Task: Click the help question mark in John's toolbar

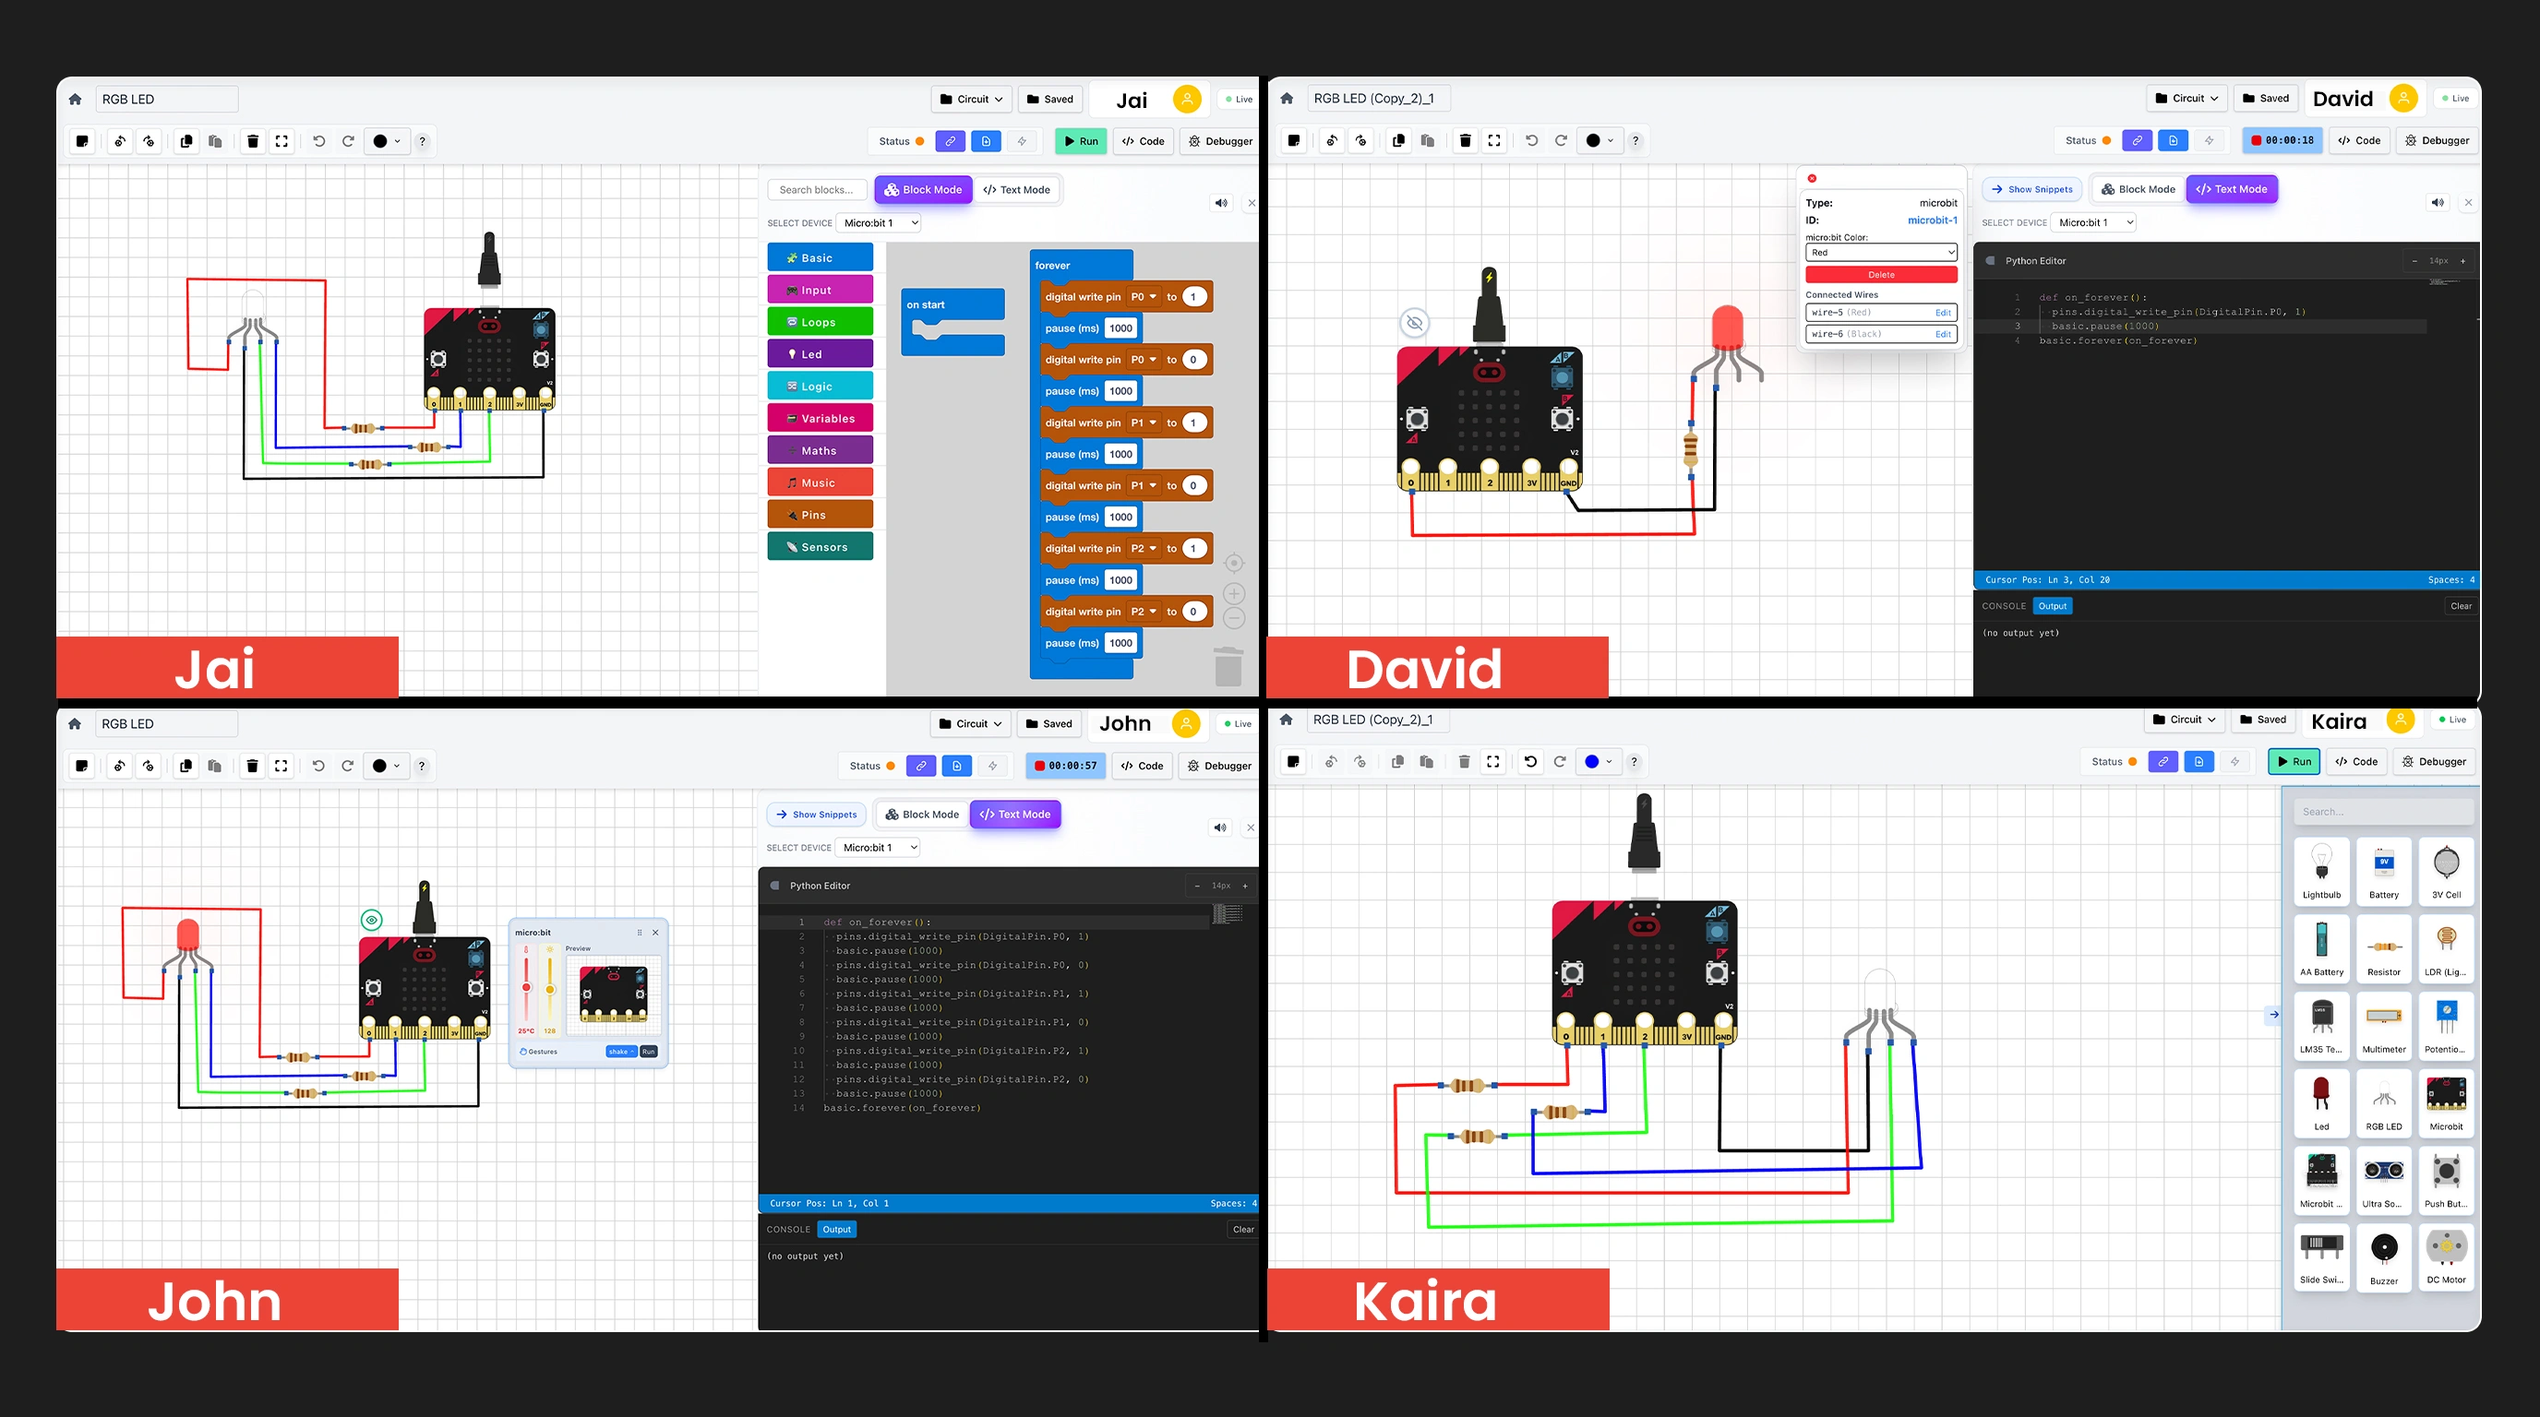Action: point(422,766)
